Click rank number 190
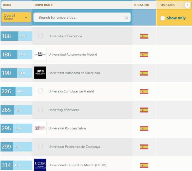 pyautogui.click(x=6, y=73)
